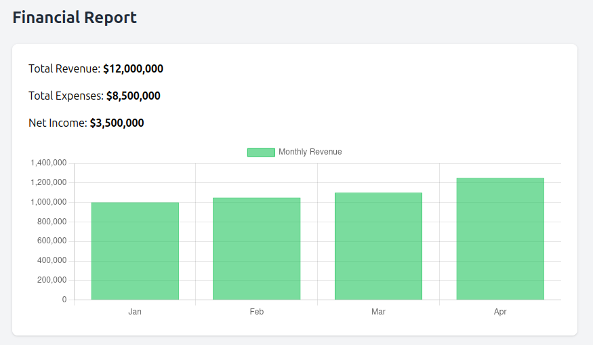The width and height of the screenshot is (593, 345).
Task: Click the Apr x-axis label
Action: point(500,312)
